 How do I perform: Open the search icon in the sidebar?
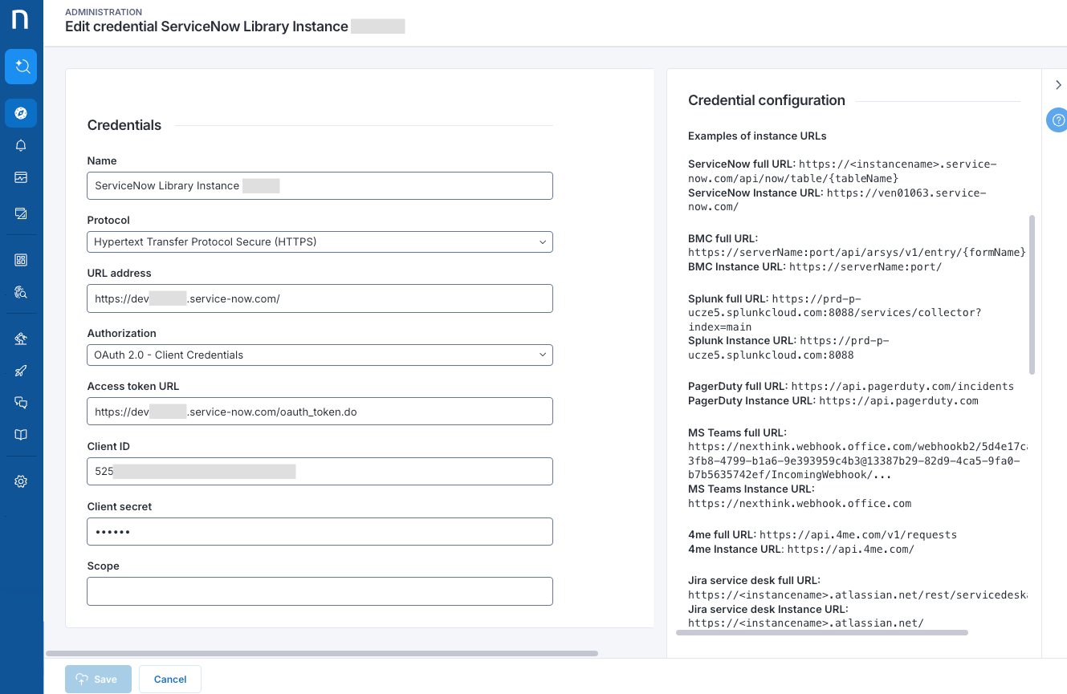pos(21,67)
